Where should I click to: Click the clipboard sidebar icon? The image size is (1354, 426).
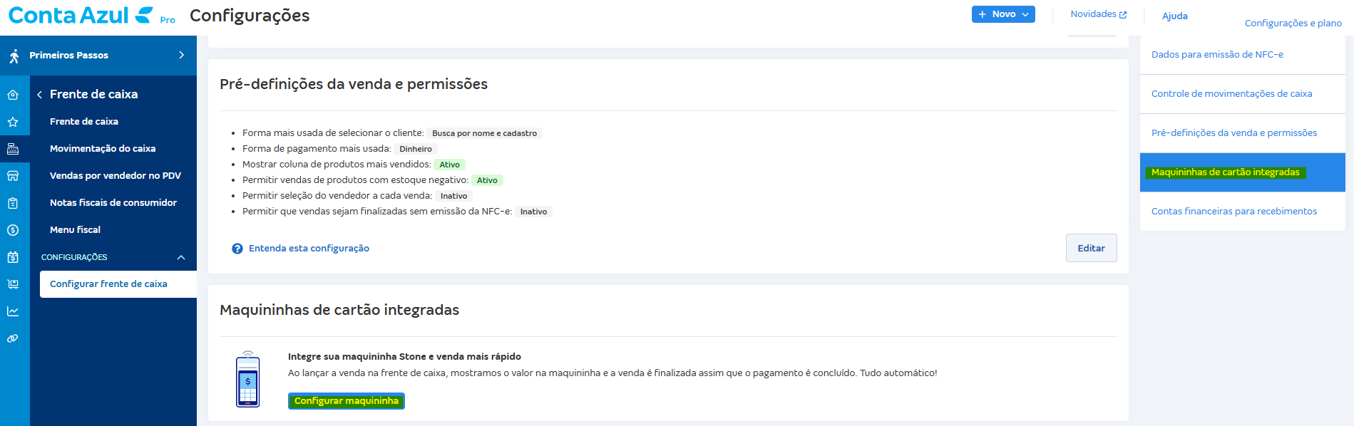[x=13, y=203]
